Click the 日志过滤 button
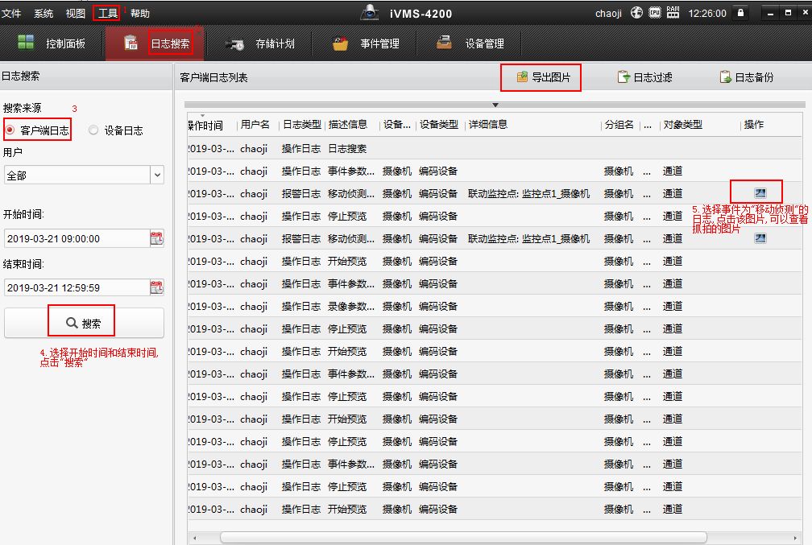The image size is (812, 545). 644,77
